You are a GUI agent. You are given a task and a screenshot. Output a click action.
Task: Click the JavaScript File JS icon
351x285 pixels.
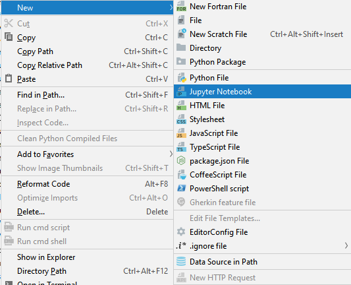181,133
